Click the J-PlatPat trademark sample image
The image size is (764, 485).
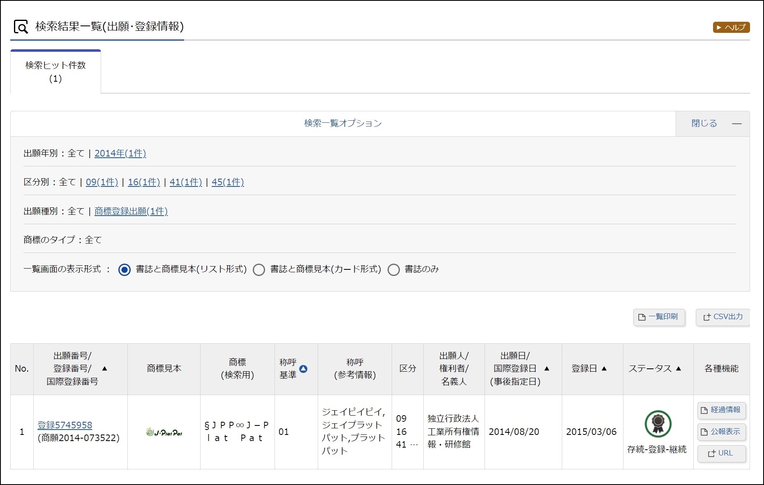164,432
